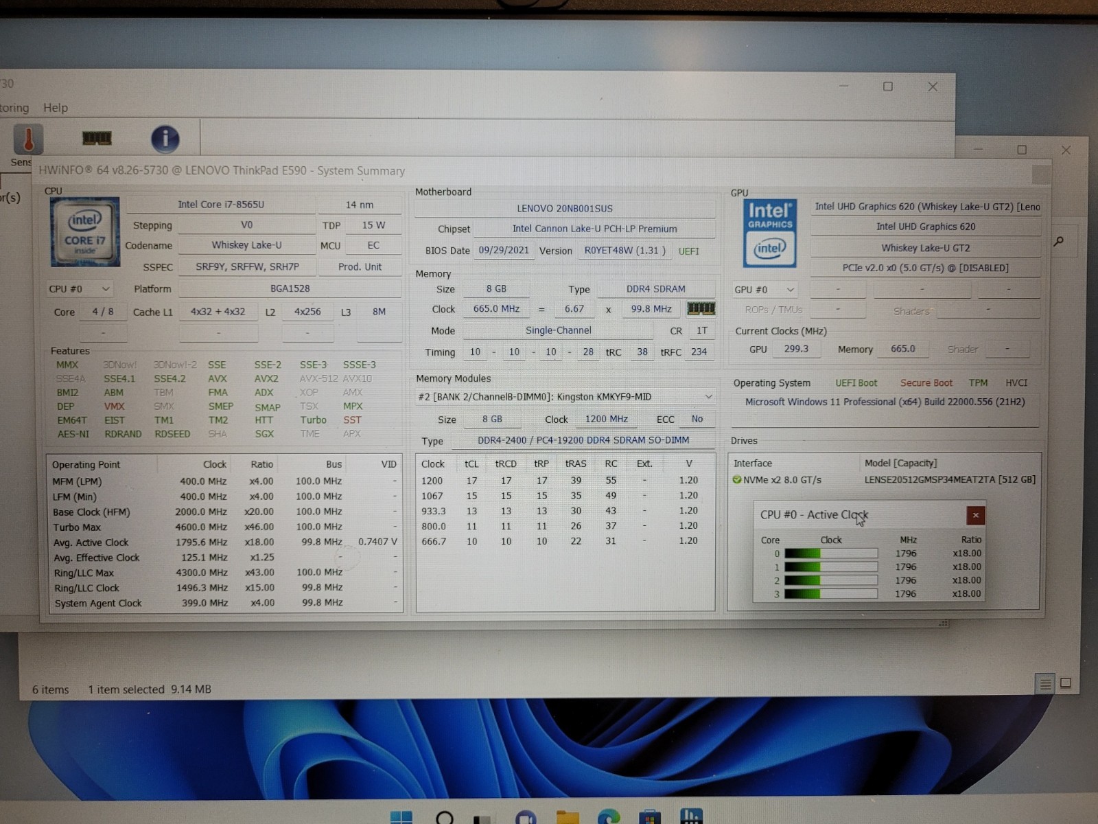Maximize the HWiNFO main window

[888, 87]
